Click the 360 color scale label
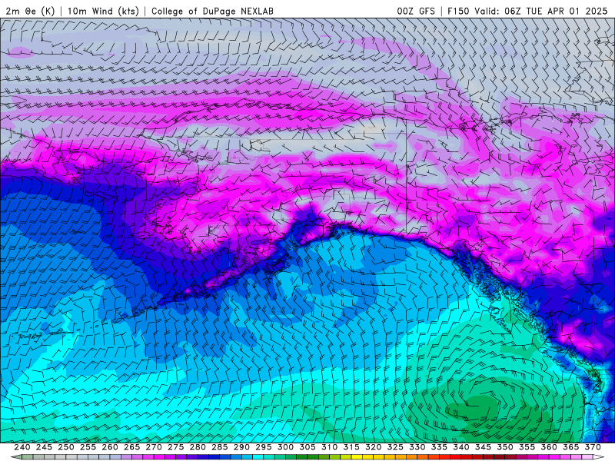This screenshot has height=461, width=615. 549,447
